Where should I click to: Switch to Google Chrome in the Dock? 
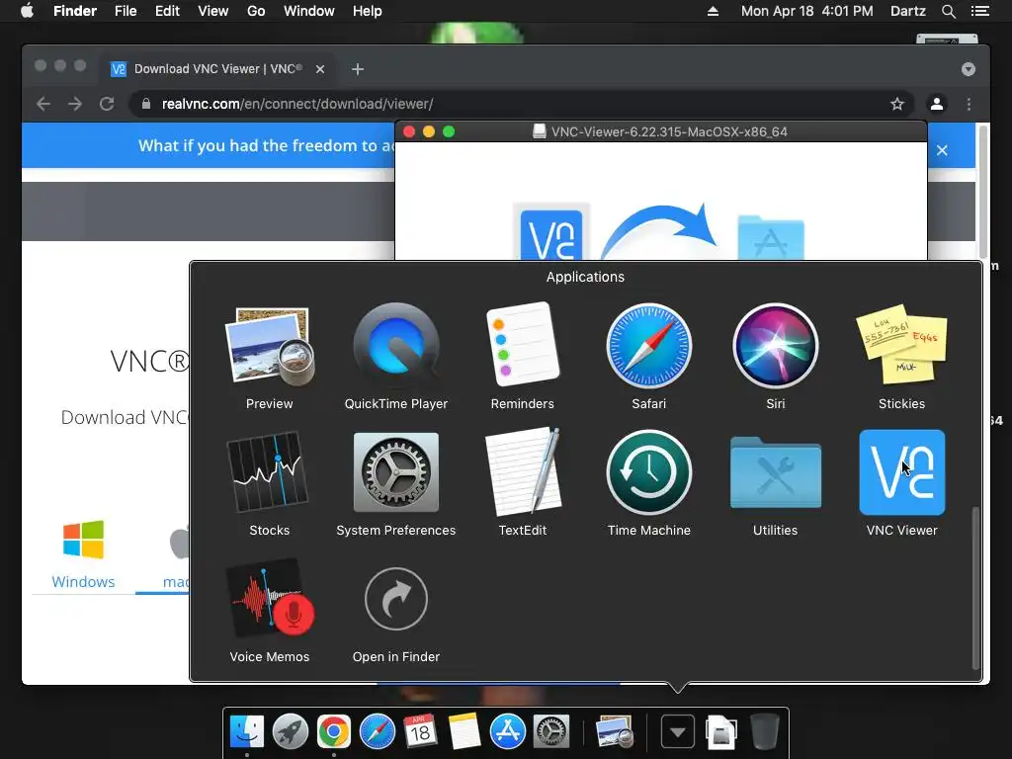[x=333, y=731]
